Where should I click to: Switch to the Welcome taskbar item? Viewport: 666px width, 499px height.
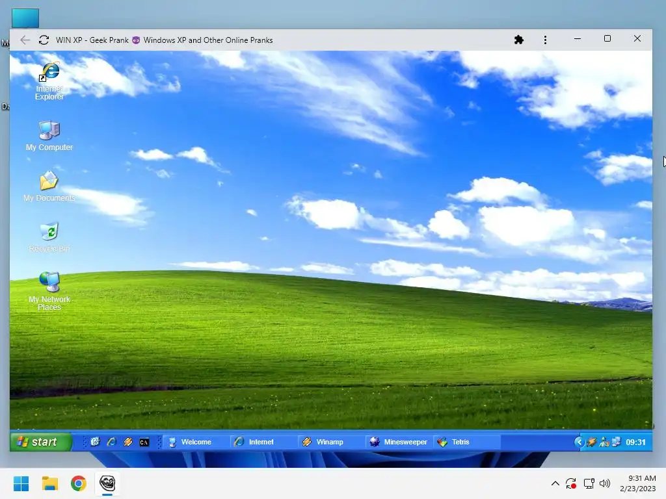196,442
